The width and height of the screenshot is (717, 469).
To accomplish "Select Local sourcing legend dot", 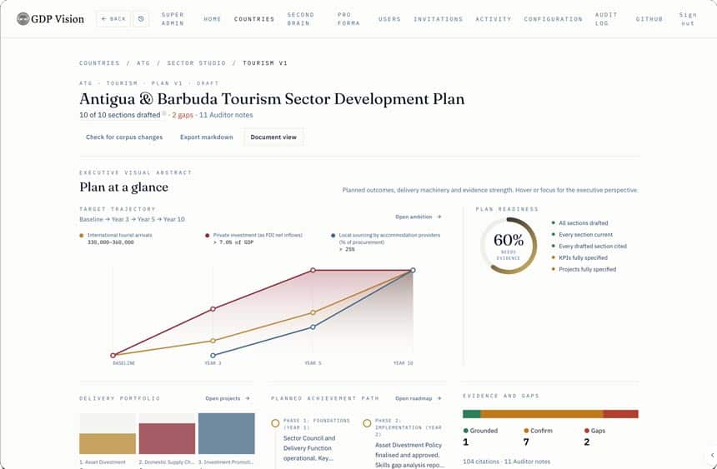I will 333,236.
